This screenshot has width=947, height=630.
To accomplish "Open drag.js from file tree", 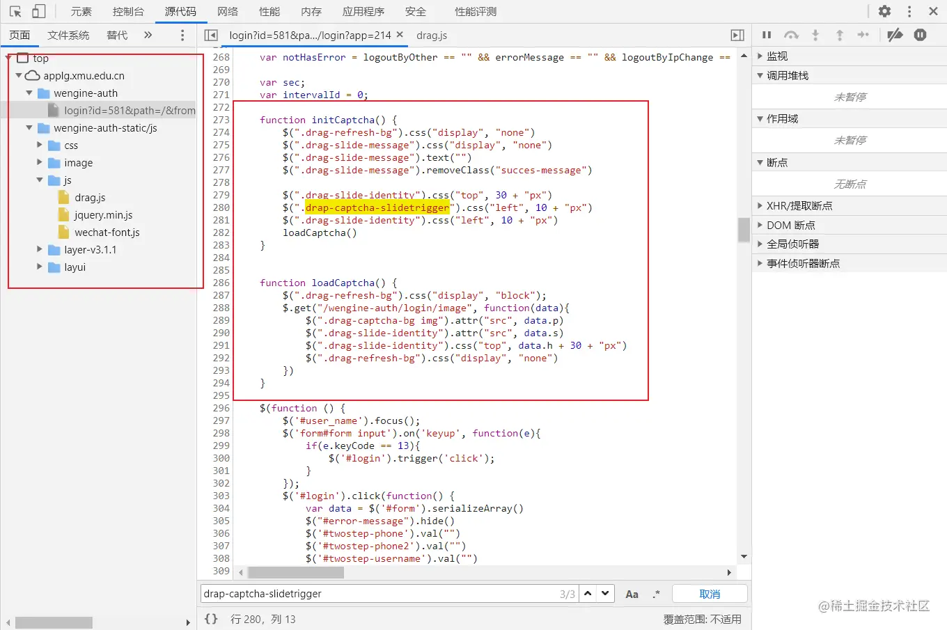I will pos(90,198).
